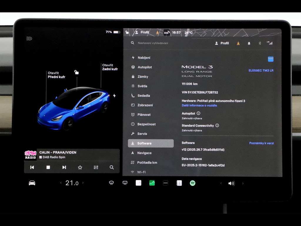Stop the radio playback
The width and height of the screenshot is (301, 226).
[x=48, y=167]
